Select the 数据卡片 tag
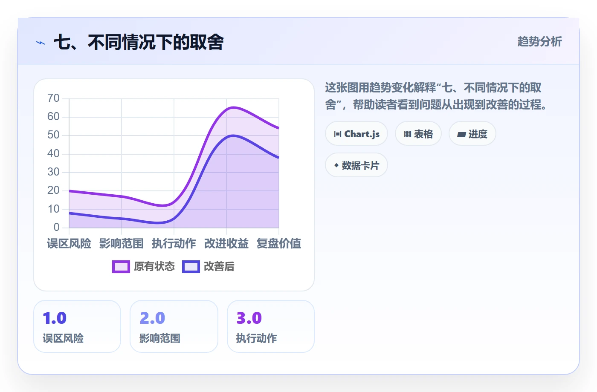 (x=356, y=165)
